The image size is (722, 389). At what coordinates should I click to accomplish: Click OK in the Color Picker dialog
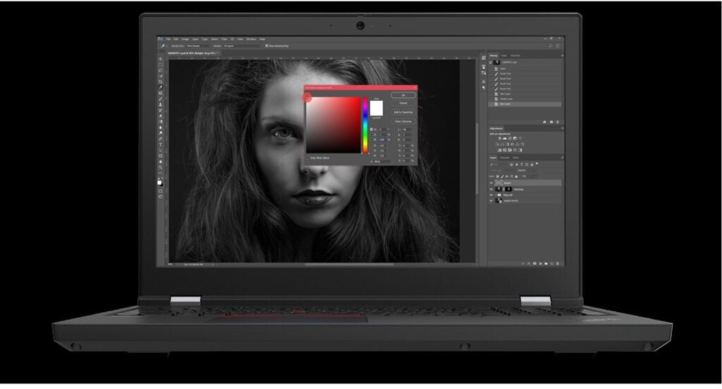[403, 94]
